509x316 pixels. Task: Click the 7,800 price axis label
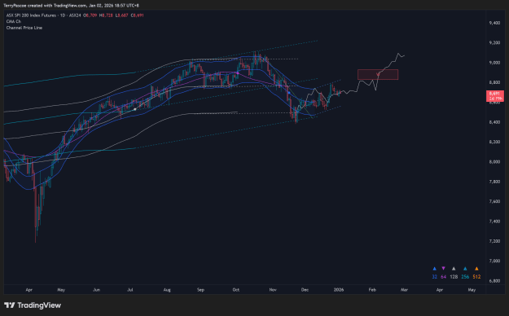(494, 182)
